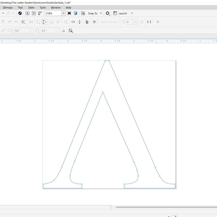This screenshot has height=217, width=217.
Task: Click the curve smoothness value field
Action: coord(129,22)
